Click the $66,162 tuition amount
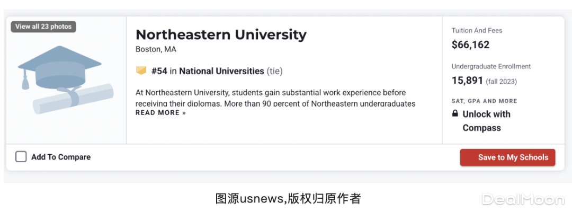Image resolution: width=572 pixels, height=212 pixels. [x=470, y=45]
